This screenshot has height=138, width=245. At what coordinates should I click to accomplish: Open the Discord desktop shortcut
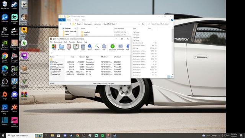pyautogui.click(x=15, y=95)
